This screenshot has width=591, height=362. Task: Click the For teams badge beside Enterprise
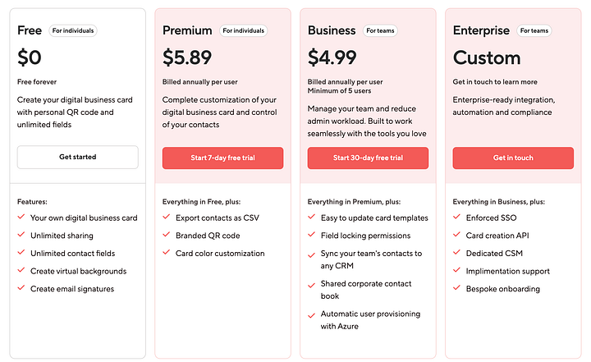534,30
